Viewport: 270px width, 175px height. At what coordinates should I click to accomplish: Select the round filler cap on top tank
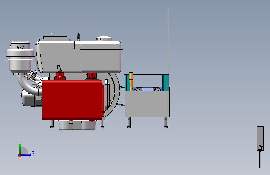click(104, 38)
